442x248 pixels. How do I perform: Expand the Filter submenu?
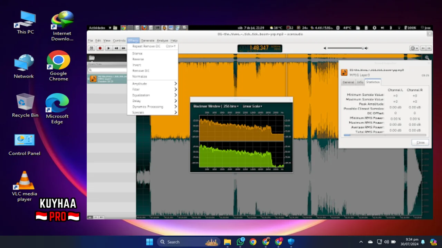click(152, 90)
